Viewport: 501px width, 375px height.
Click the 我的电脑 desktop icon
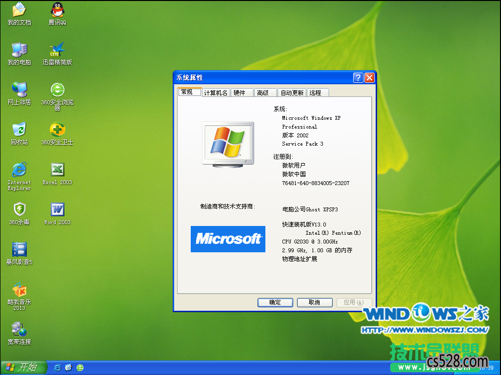click(x=19, y=54)
